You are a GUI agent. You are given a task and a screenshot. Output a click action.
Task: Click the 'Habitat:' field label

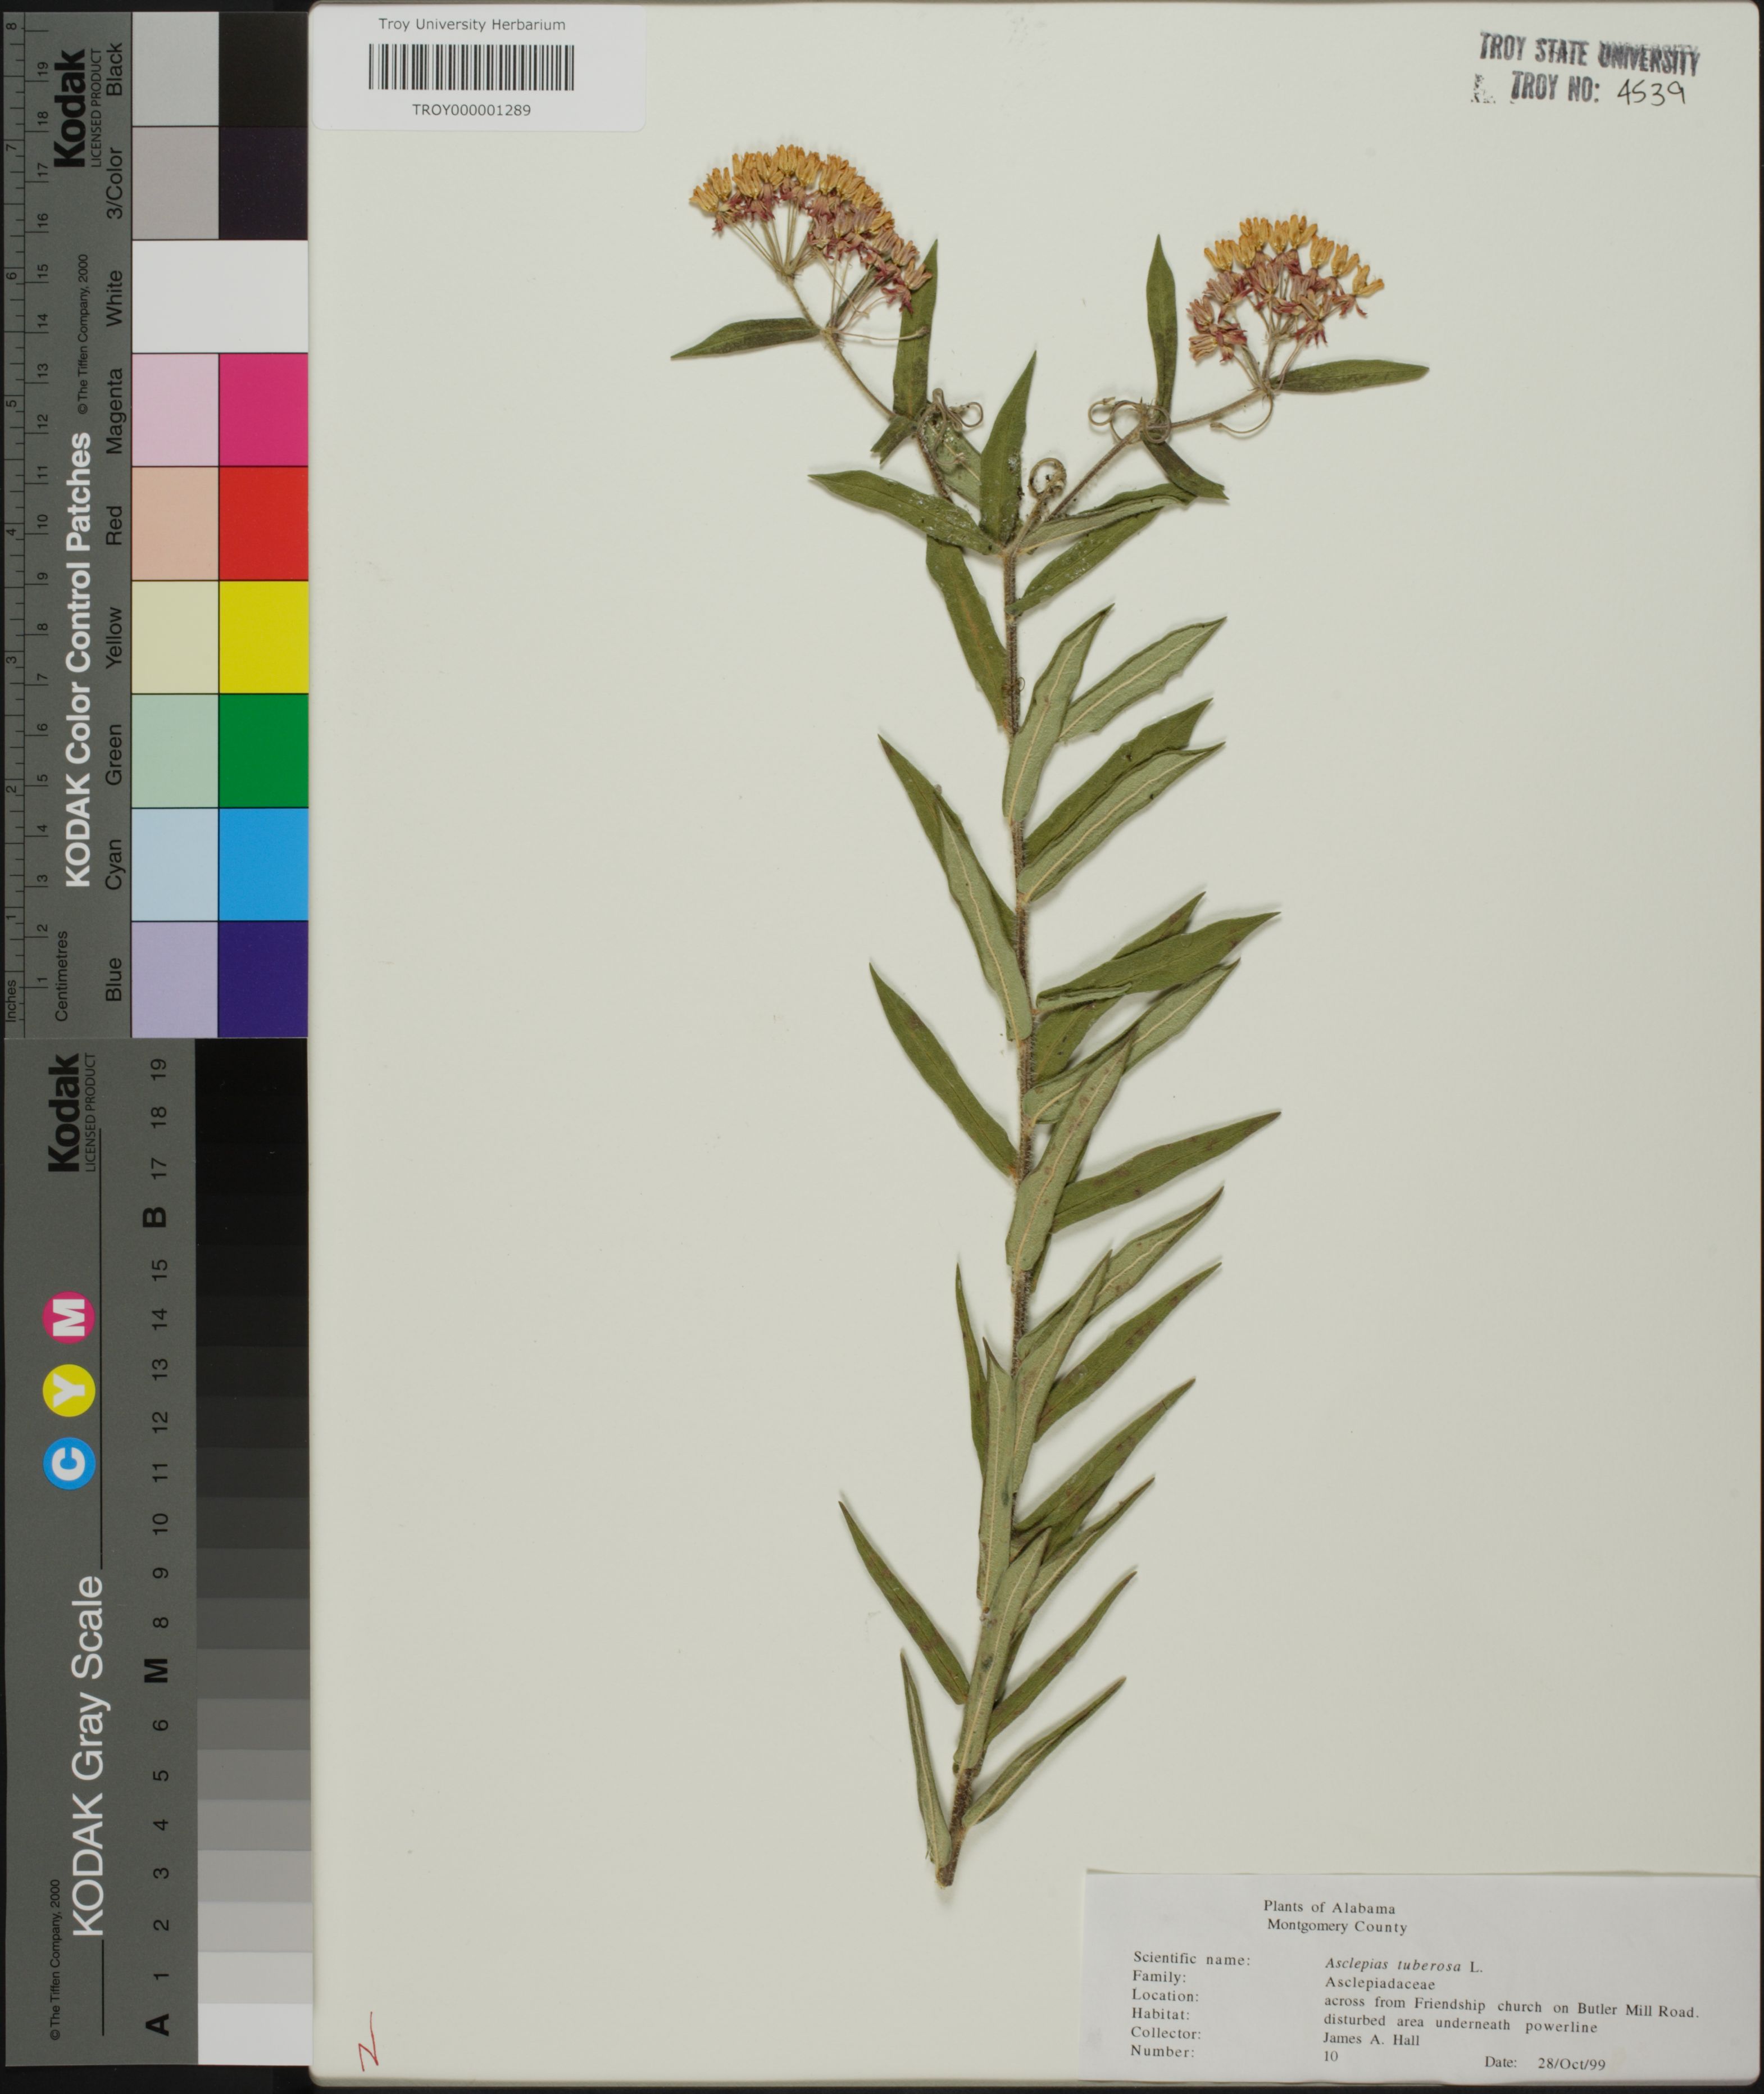click(1160, 2013)
